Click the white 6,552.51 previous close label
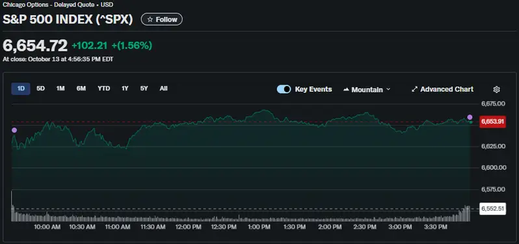The width and height of the screenshot is (519, 244). click(x=492, y=209)
